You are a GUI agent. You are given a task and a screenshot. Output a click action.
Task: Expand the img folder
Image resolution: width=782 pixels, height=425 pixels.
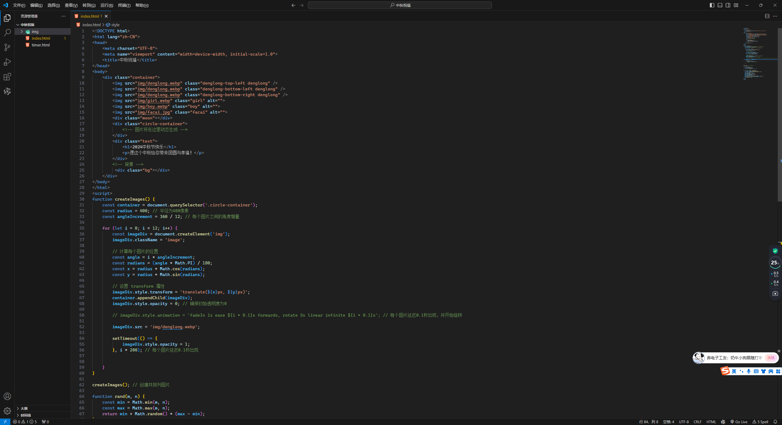click(35, 31)
